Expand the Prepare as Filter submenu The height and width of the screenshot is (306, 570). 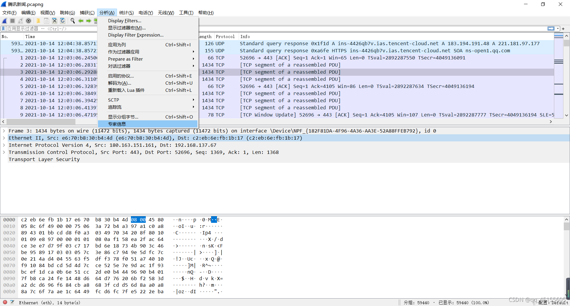(x=148, y=59)
